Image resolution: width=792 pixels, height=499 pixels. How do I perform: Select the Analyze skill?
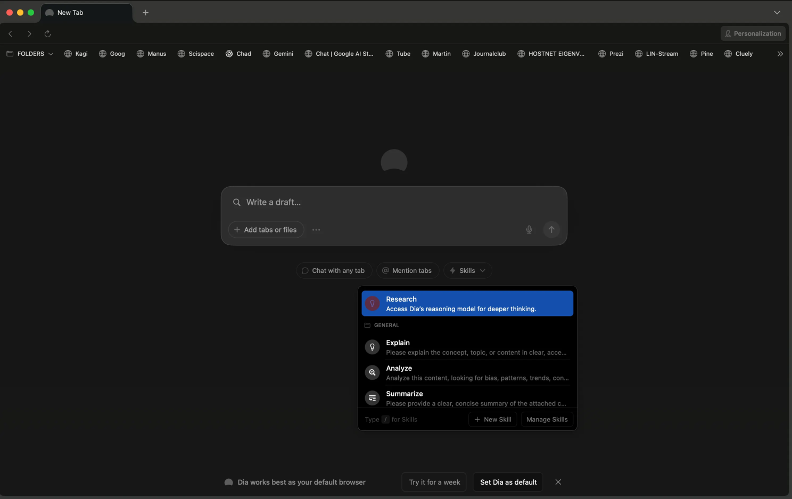[x=467, y=372]
